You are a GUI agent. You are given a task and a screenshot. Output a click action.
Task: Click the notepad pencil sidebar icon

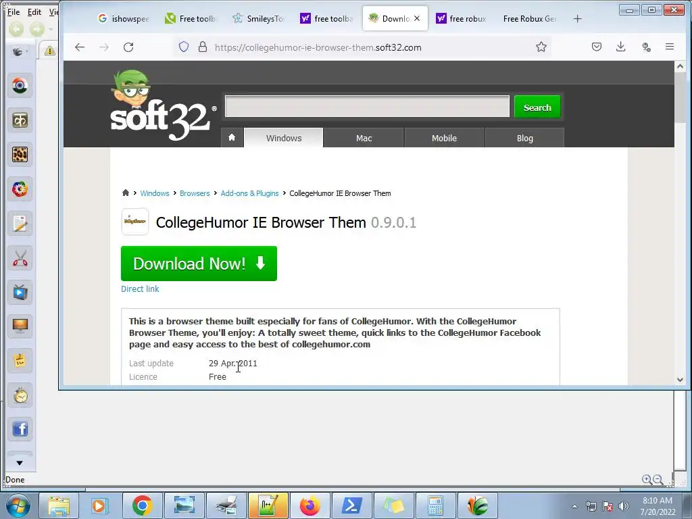tap(20, 224)
